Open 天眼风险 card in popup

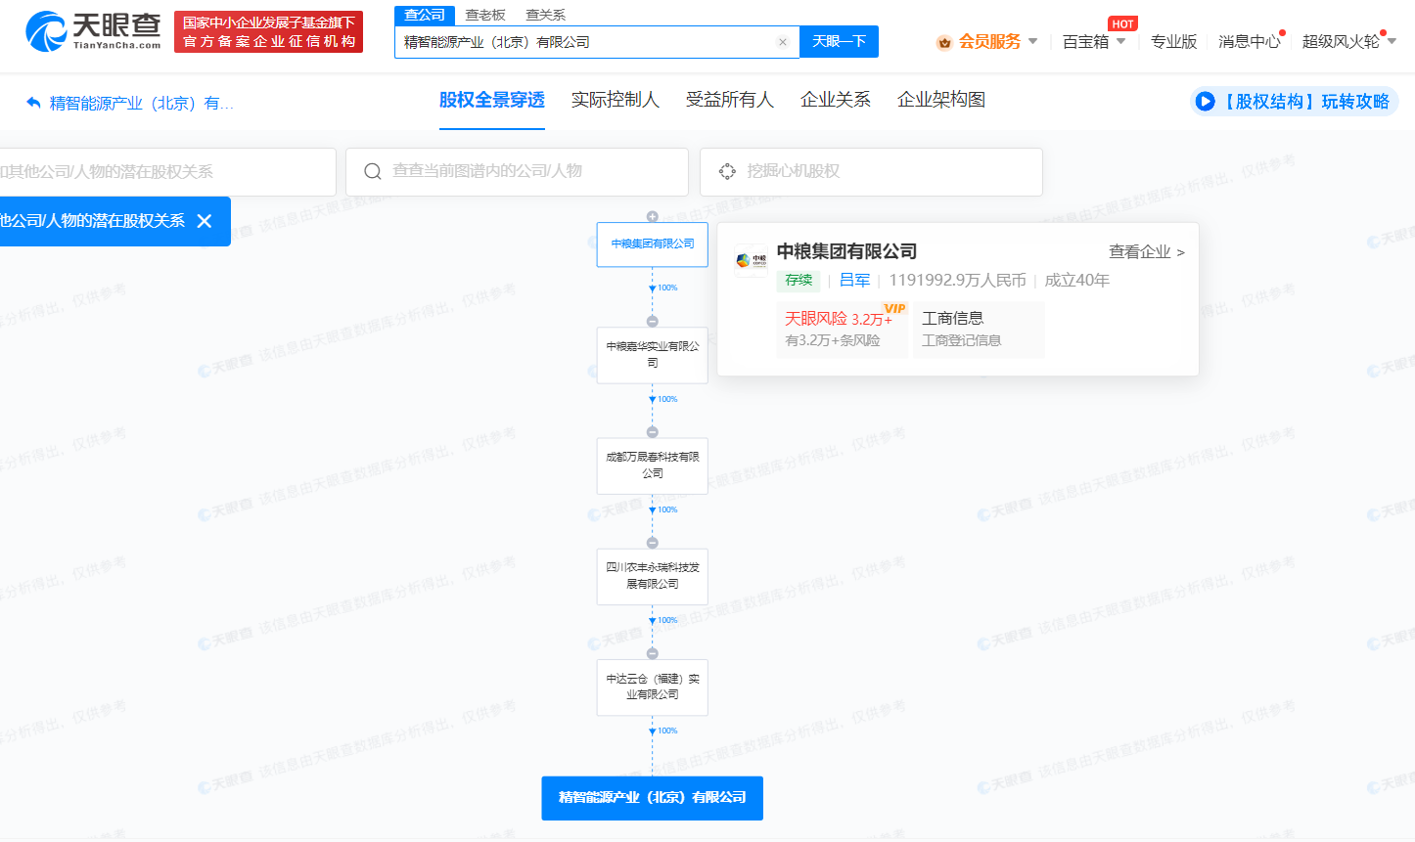pos(843,329)
